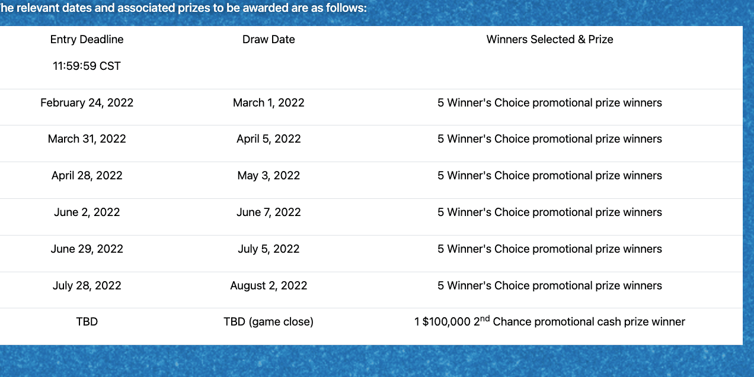Image resolution: width=754 pixels, height=377 pixels.
Task: Select the February 24, 2022 entry deadline
Action: [x=87, y=103]
